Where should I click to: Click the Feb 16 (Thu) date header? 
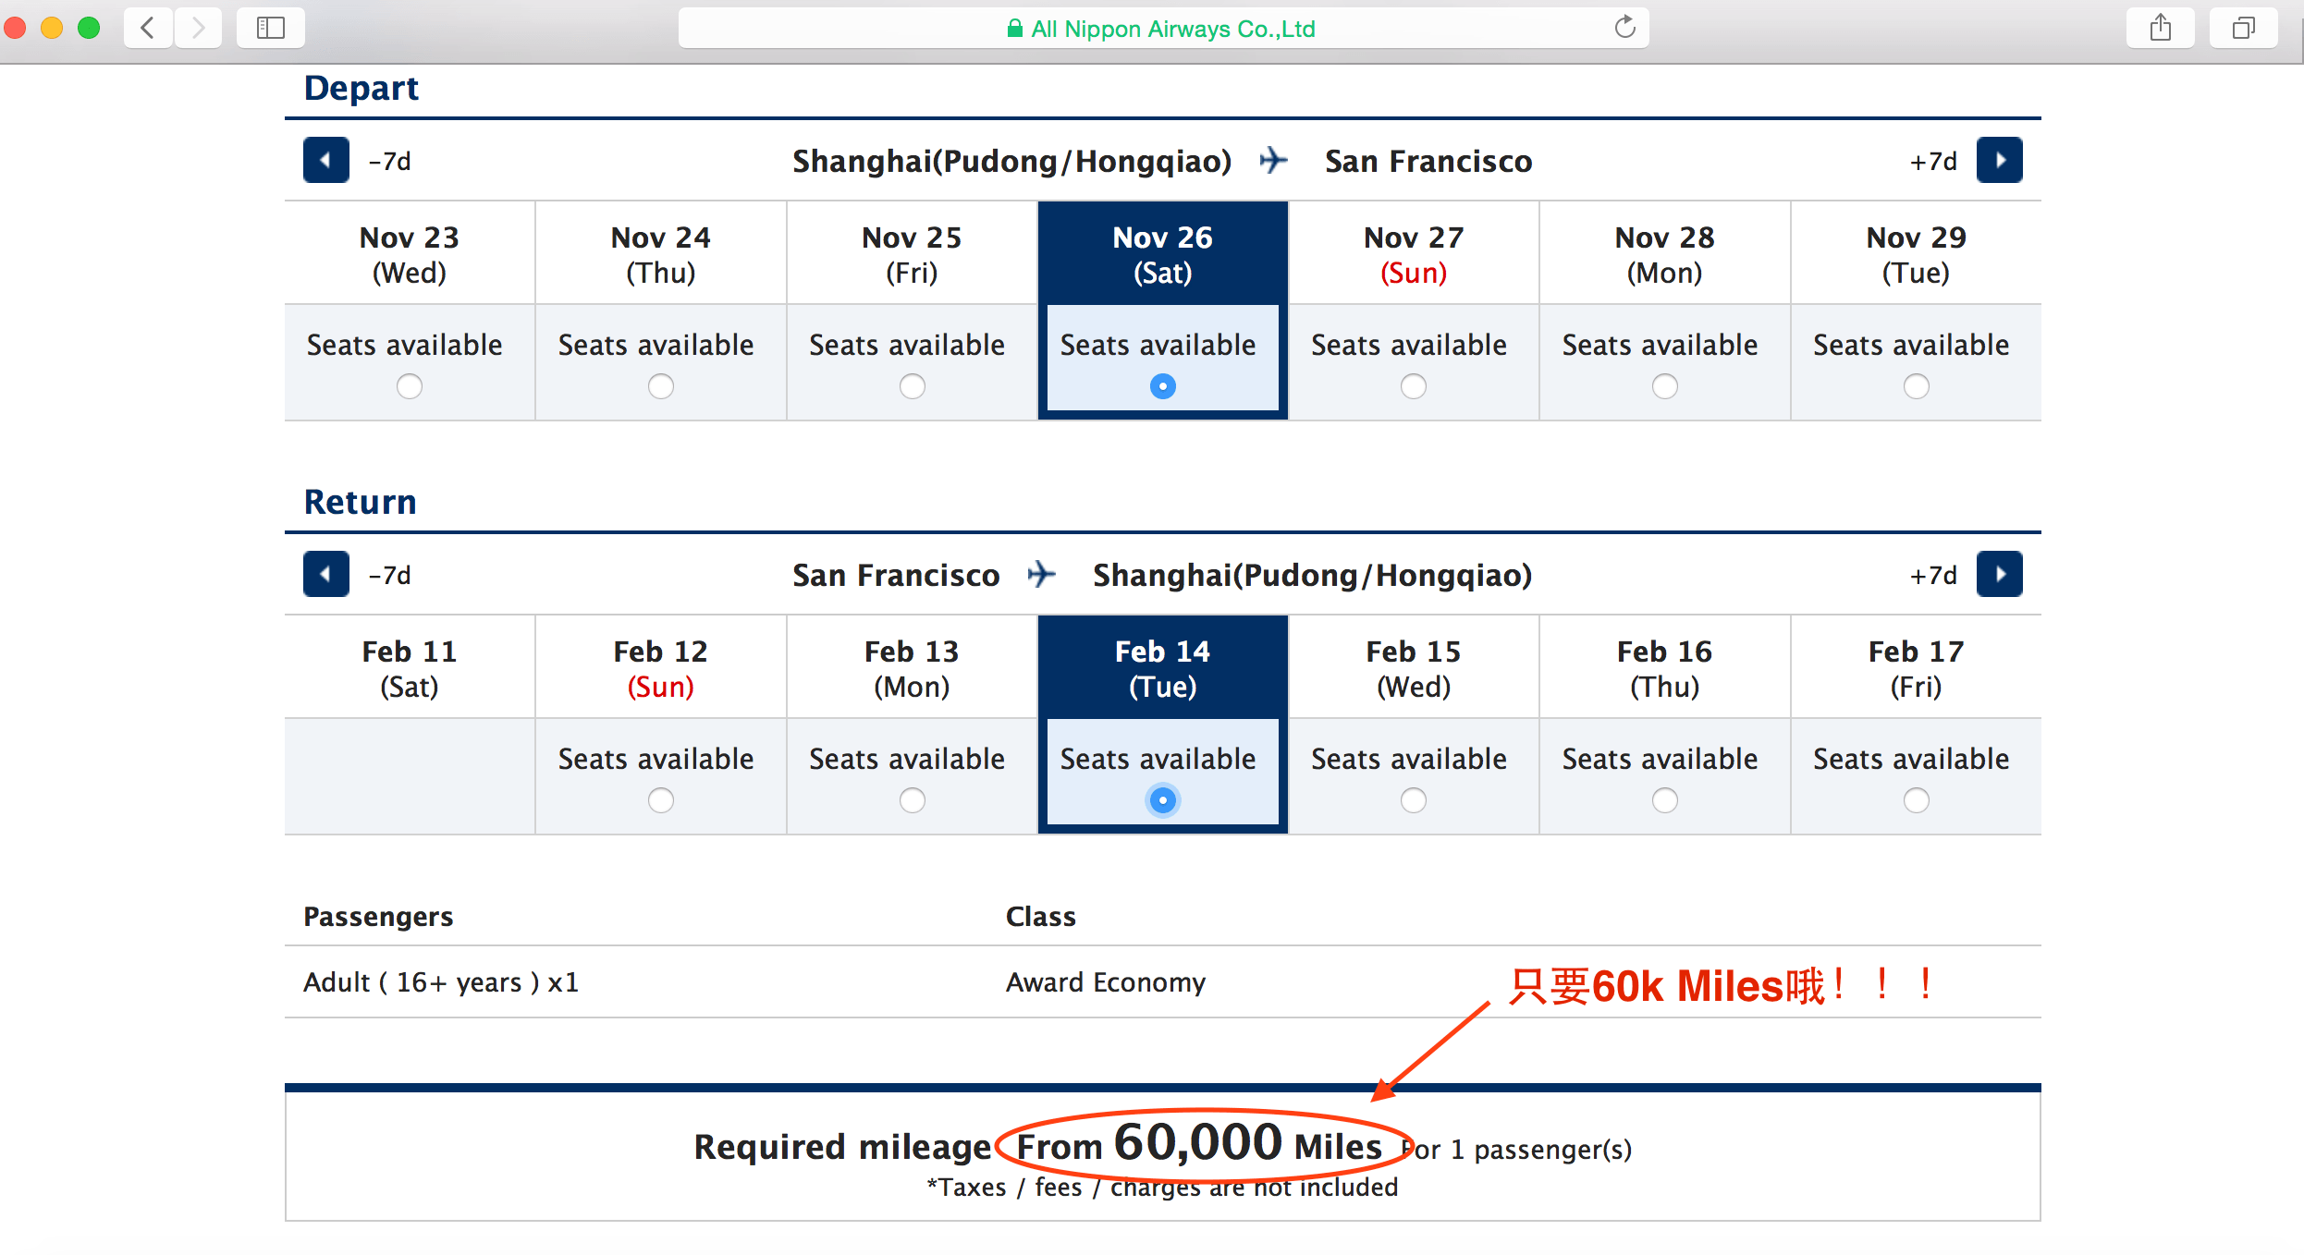1665,668
